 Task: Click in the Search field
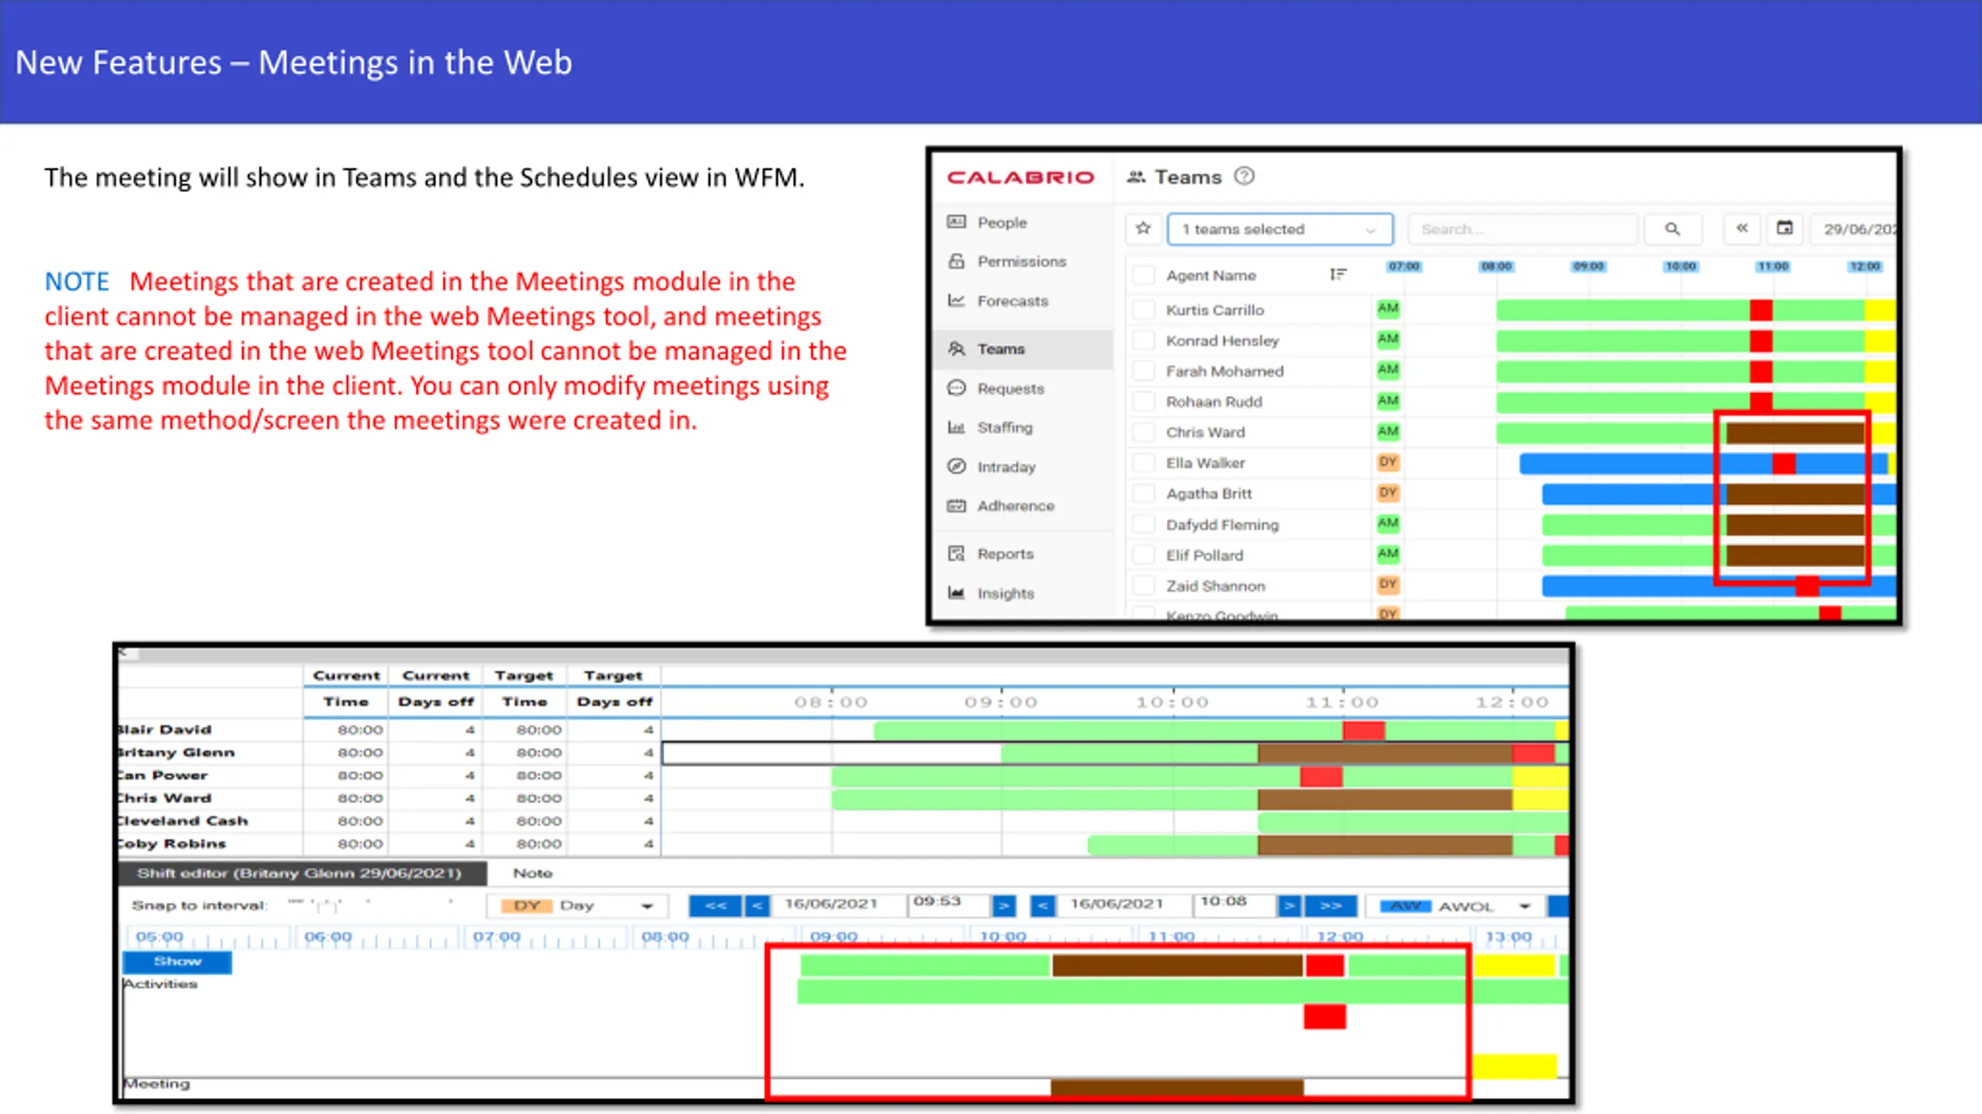point(1522,229)
